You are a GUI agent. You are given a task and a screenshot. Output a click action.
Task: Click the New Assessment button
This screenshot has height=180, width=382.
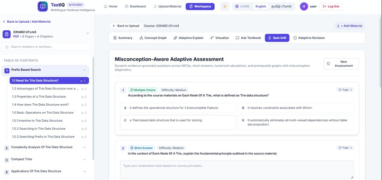point(341,64)
